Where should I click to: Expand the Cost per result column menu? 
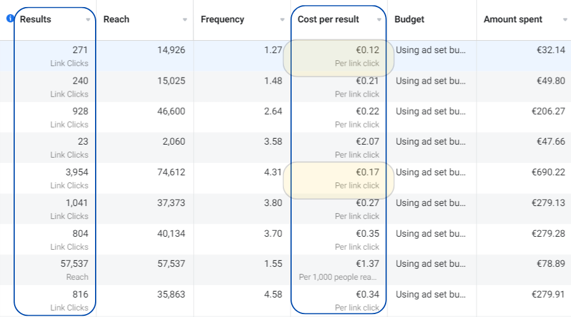point(379,19)
